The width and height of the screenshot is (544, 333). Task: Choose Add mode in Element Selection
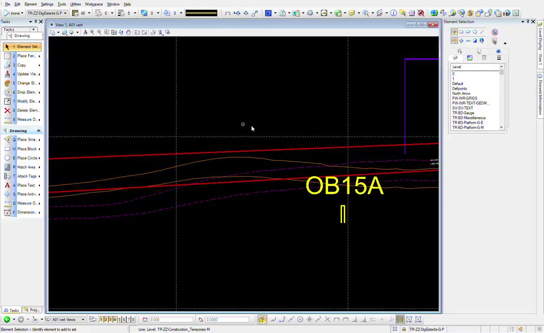[461, 41]
